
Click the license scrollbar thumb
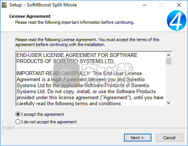(x=168, y=61)
